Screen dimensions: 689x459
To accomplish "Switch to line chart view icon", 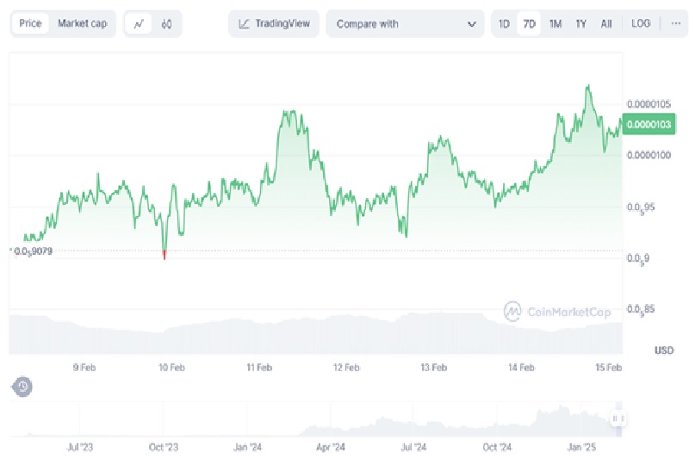I will point(139,24).
